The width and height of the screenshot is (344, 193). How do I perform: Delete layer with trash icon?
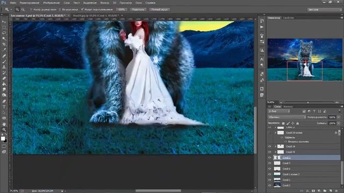coord(336,191)
